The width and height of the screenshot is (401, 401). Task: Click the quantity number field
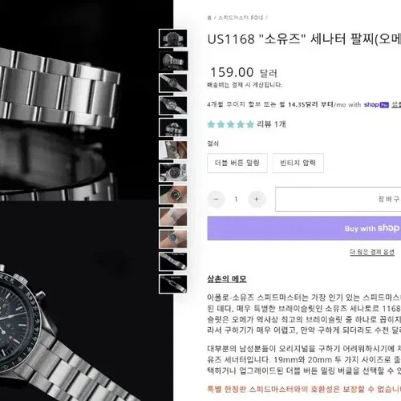236,199
